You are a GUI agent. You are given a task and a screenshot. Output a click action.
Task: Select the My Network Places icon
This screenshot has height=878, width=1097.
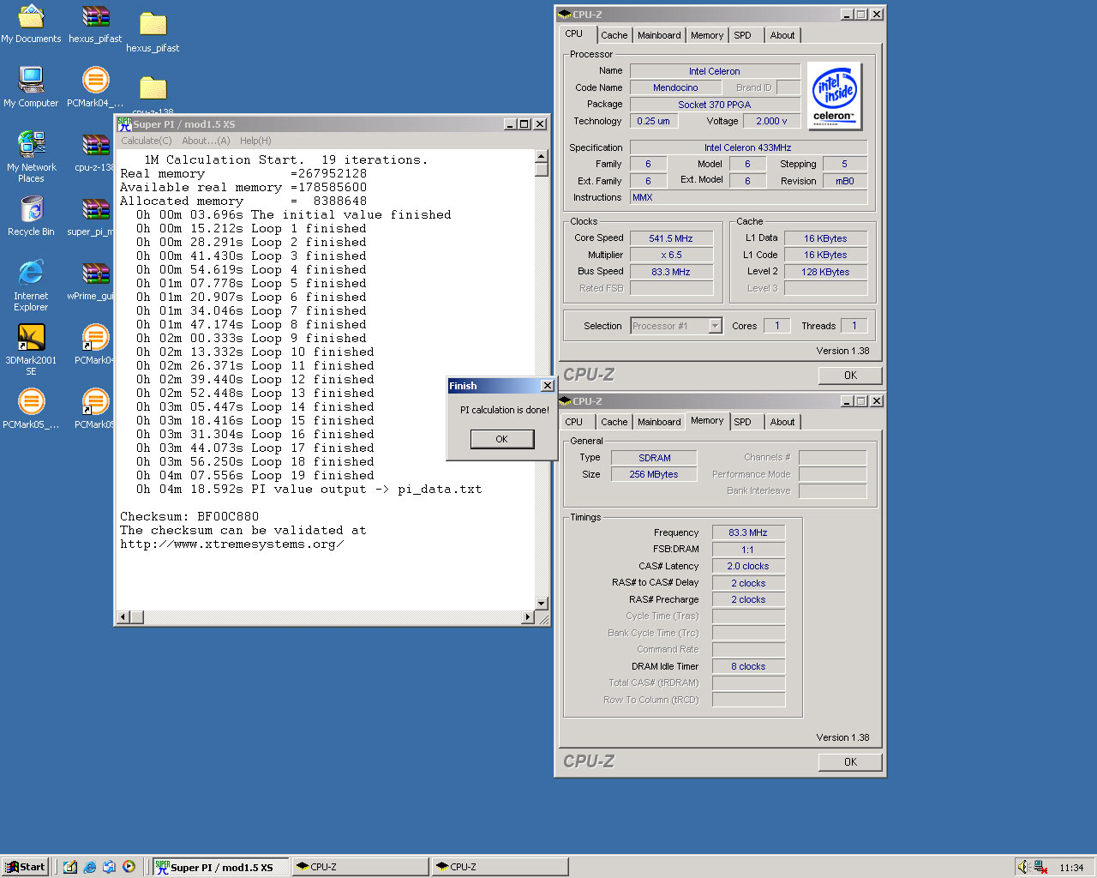tap(31, 156)
